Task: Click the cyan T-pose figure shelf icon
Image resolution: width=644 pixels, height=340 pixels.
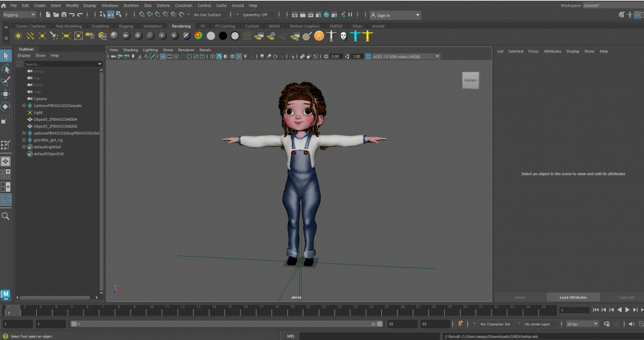Action: pyautogui.click(x=356, y=36)
